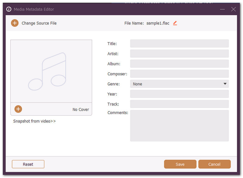Click the Save button
The height and width of the screenshot is (178, 243).
coord(180,164)
